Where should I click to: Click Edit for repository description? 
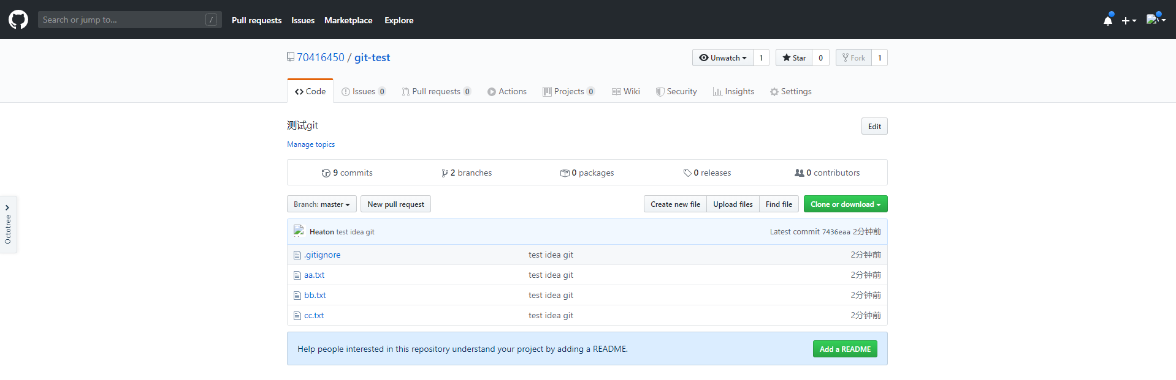pyautogui.click(x=874, y=126)
